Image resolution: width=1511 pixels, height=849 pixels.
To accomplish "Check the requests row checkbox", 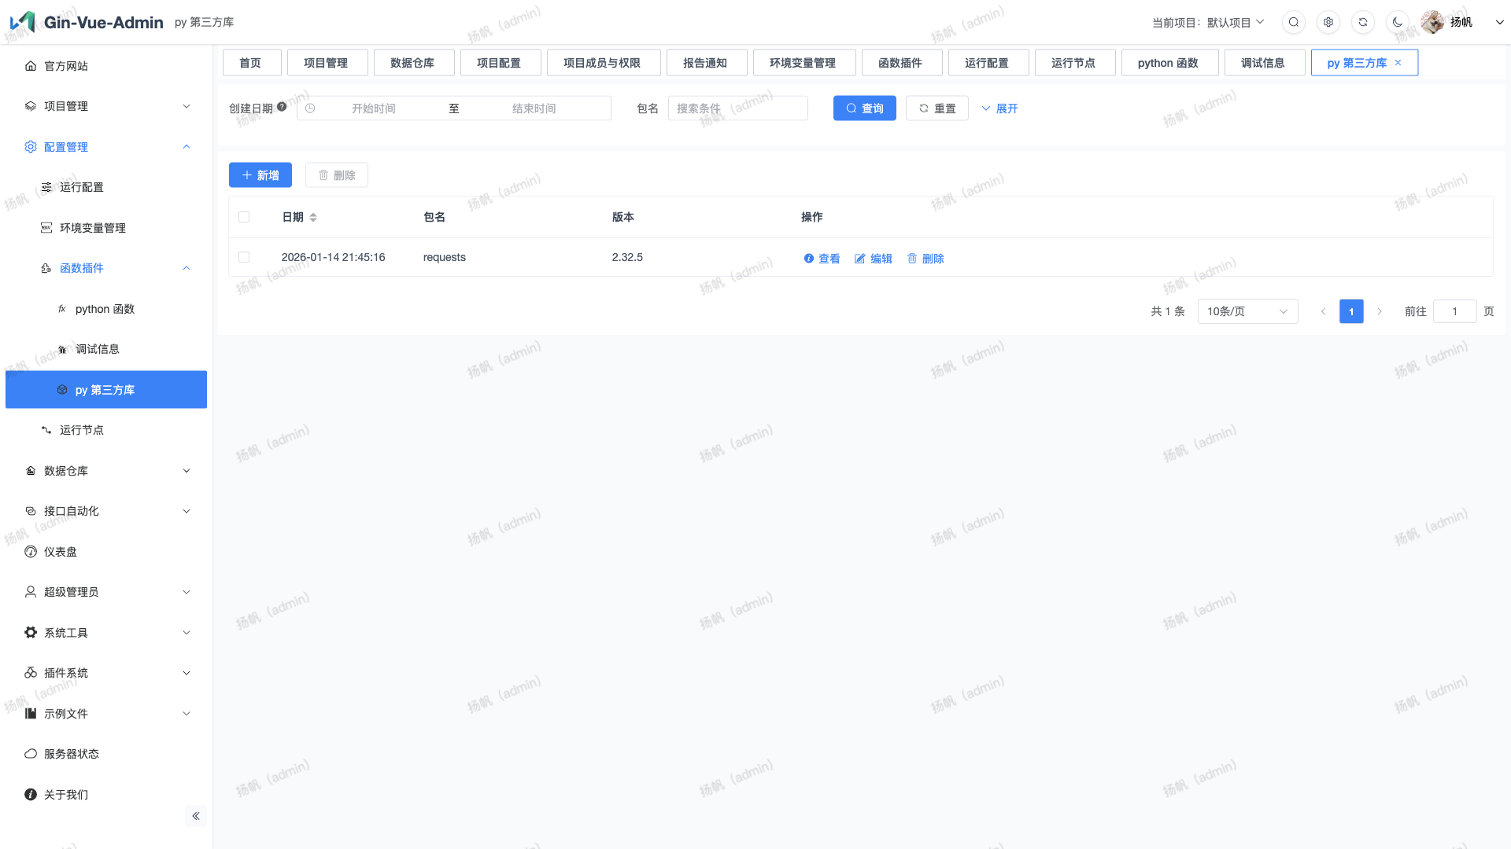I will point(244,257).
